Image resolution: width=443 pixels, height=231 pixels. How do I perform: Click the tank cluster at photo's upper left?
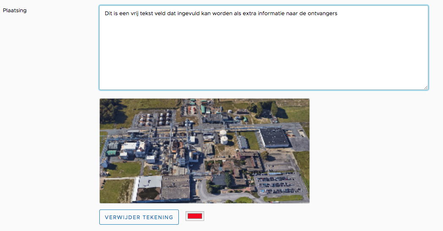[x=153, y=118]
